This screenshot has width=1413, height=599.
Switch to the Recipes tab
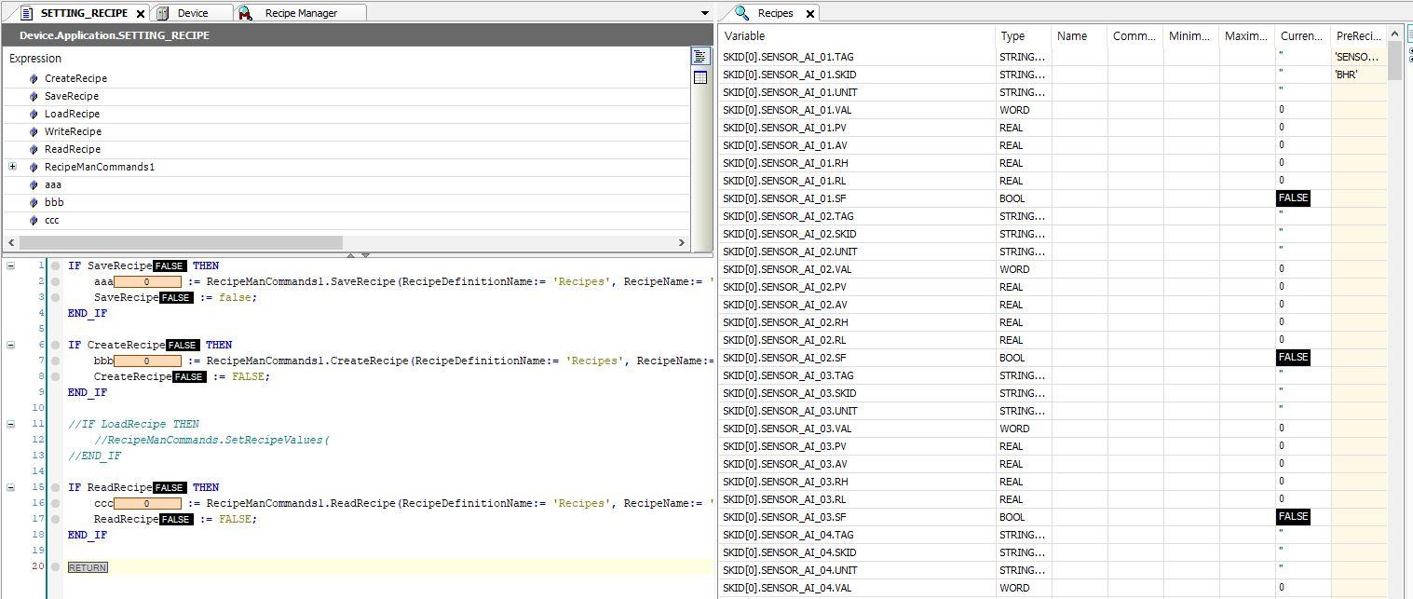pyautogui.click(x=777, y=13)
